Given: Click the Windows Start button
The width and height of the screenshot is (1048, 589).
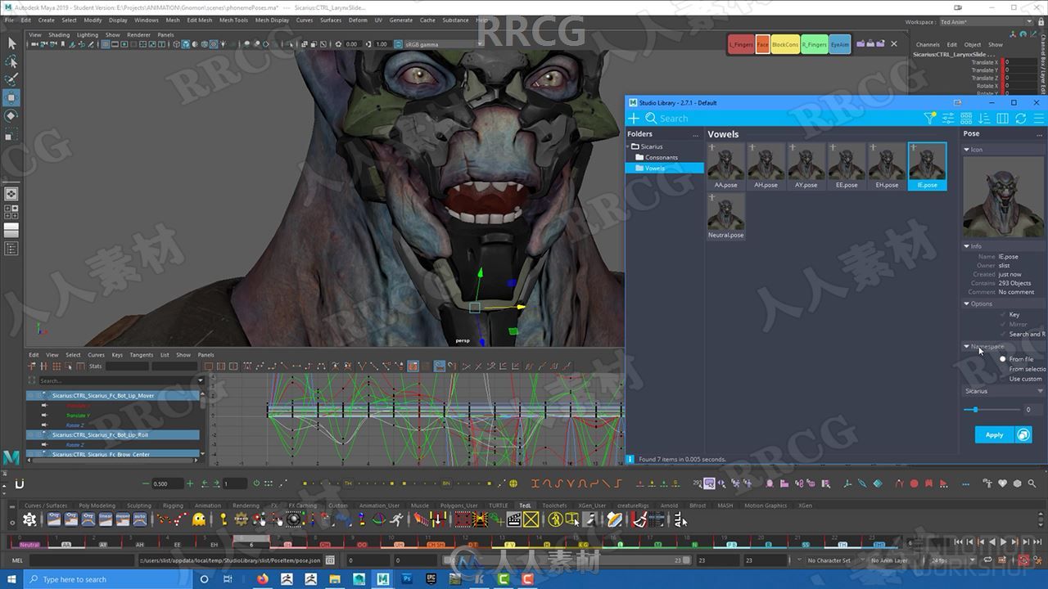Looking at the screenshot, I should [x=11, y=579].
